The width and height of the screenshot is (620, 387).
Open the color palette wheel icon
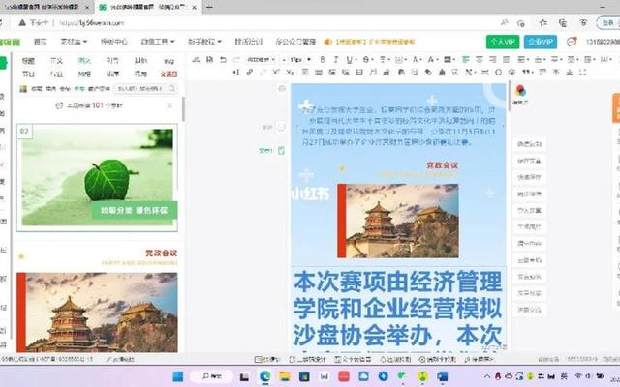[x=521, y=91]
